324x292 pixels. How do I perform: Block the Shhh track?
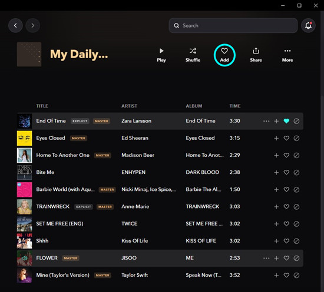(x=296, y=241)
